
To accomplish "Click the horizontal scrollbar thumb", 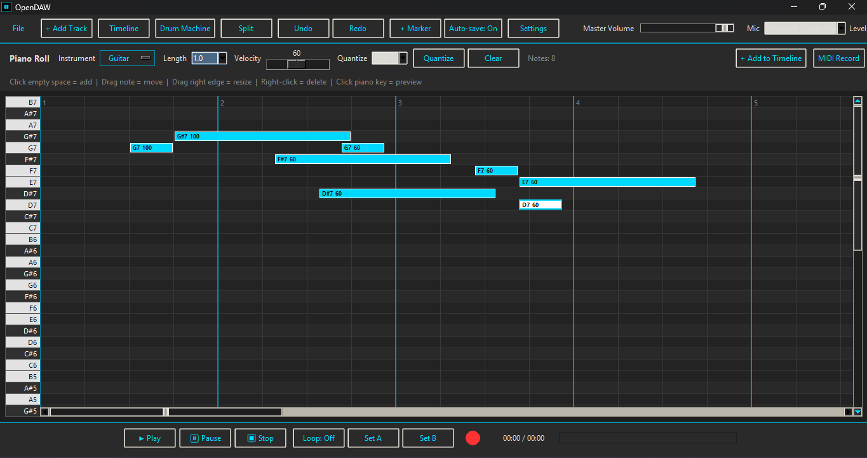I will coord(166,412).
